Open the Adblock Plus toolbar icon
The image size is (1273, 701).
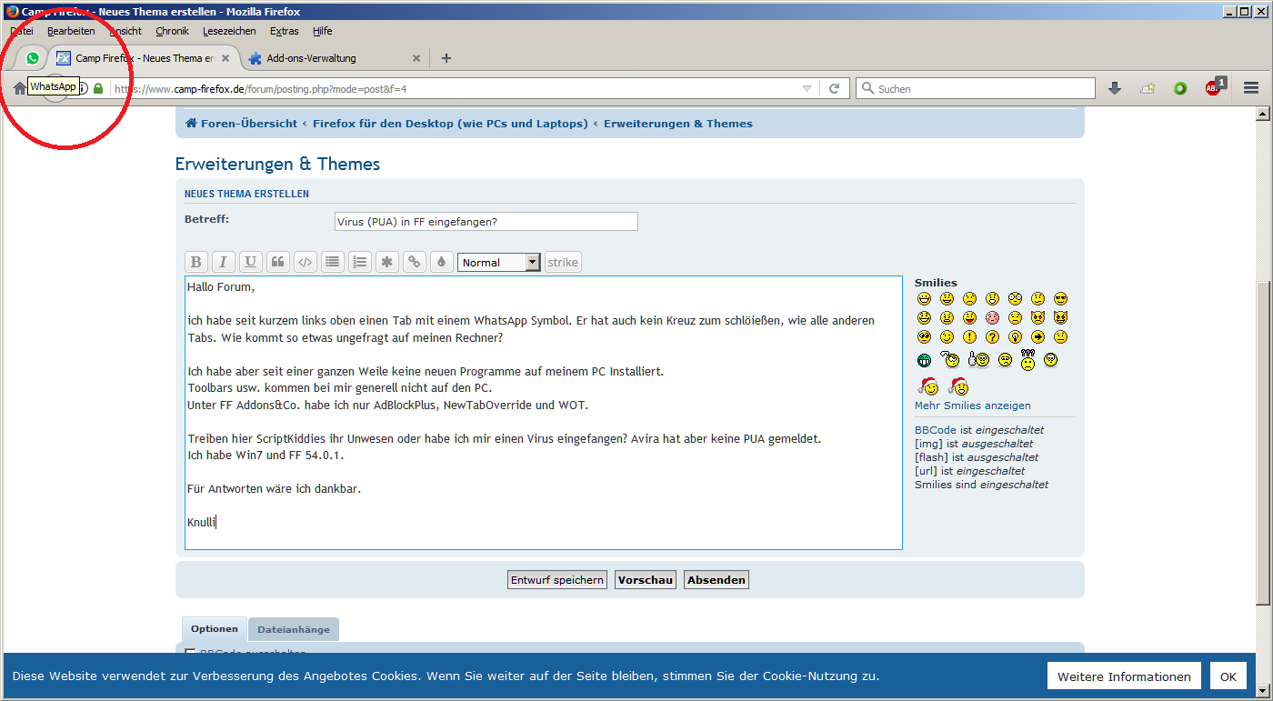(1215, 87)
